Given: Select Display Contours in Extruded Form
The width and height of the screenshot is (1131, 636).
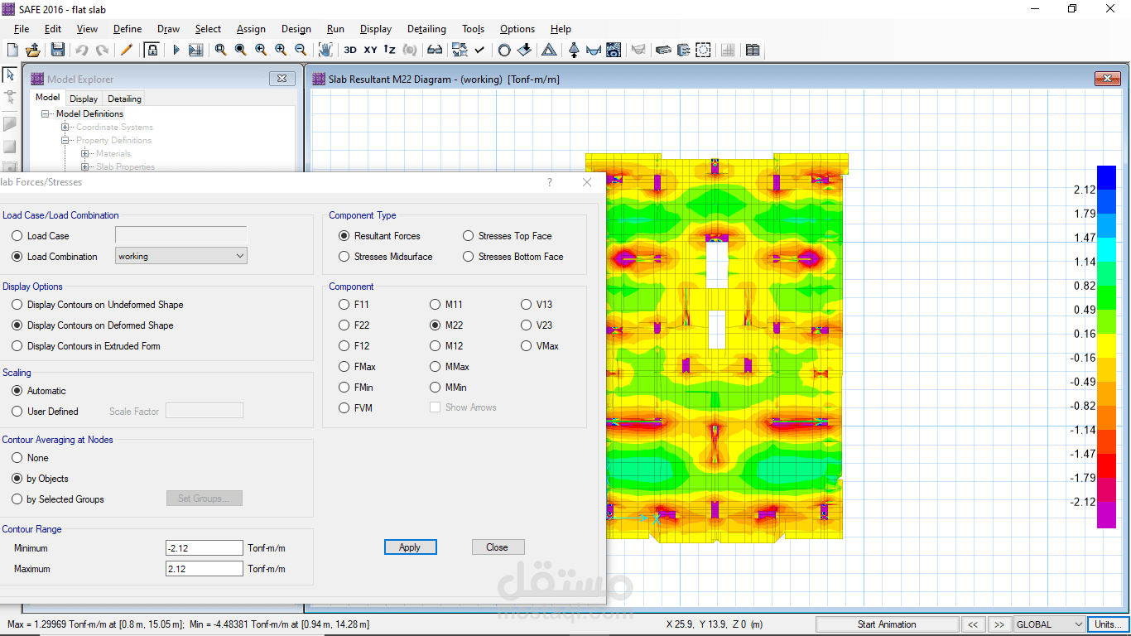Looking at the screenshot, I should [17, 346].
